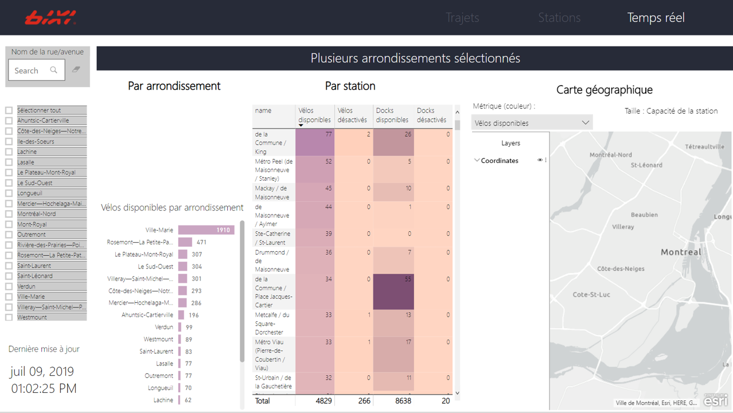This screenshot has height=413, width=733.
Task: Click the Layers heading in the map panel
Action: [x=510, y=143]
